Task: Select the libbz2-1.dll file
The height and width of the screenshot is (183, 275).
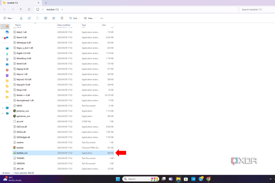Action: click(63, 32)
